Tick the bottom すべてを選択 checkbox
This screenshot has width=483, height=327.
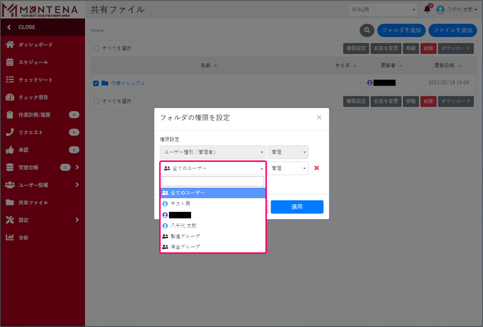tap(96, 101)
